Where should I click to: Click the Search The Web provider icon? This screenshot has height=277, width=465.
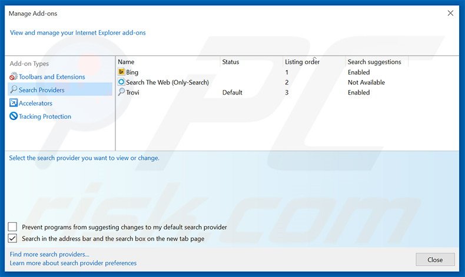click(121, 82)
